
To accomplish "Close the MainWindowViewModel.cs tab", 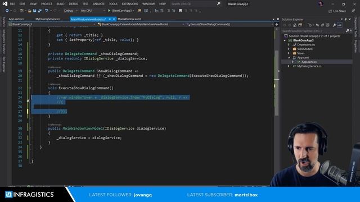I will [114, 19].
